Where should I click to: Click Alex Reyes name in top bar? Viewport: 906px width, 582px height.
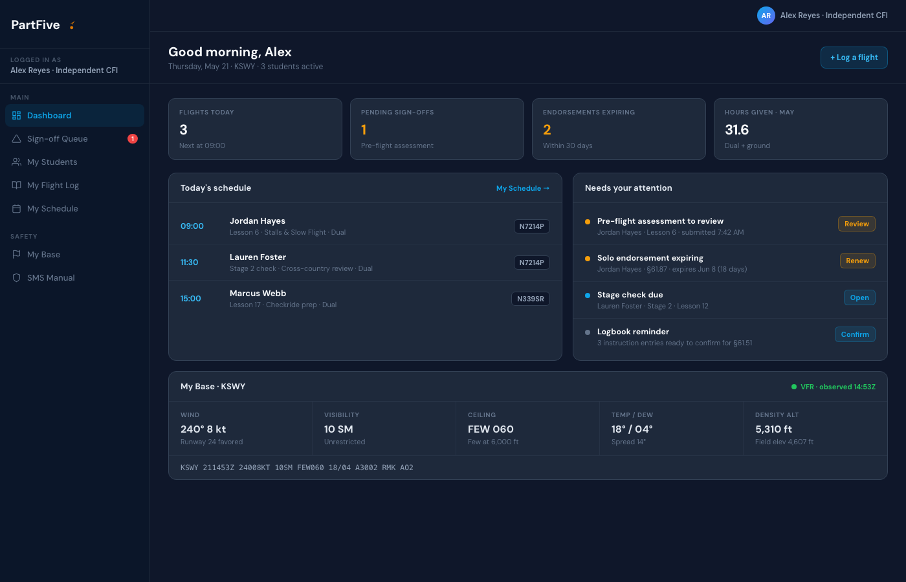[x=834, y=16]
